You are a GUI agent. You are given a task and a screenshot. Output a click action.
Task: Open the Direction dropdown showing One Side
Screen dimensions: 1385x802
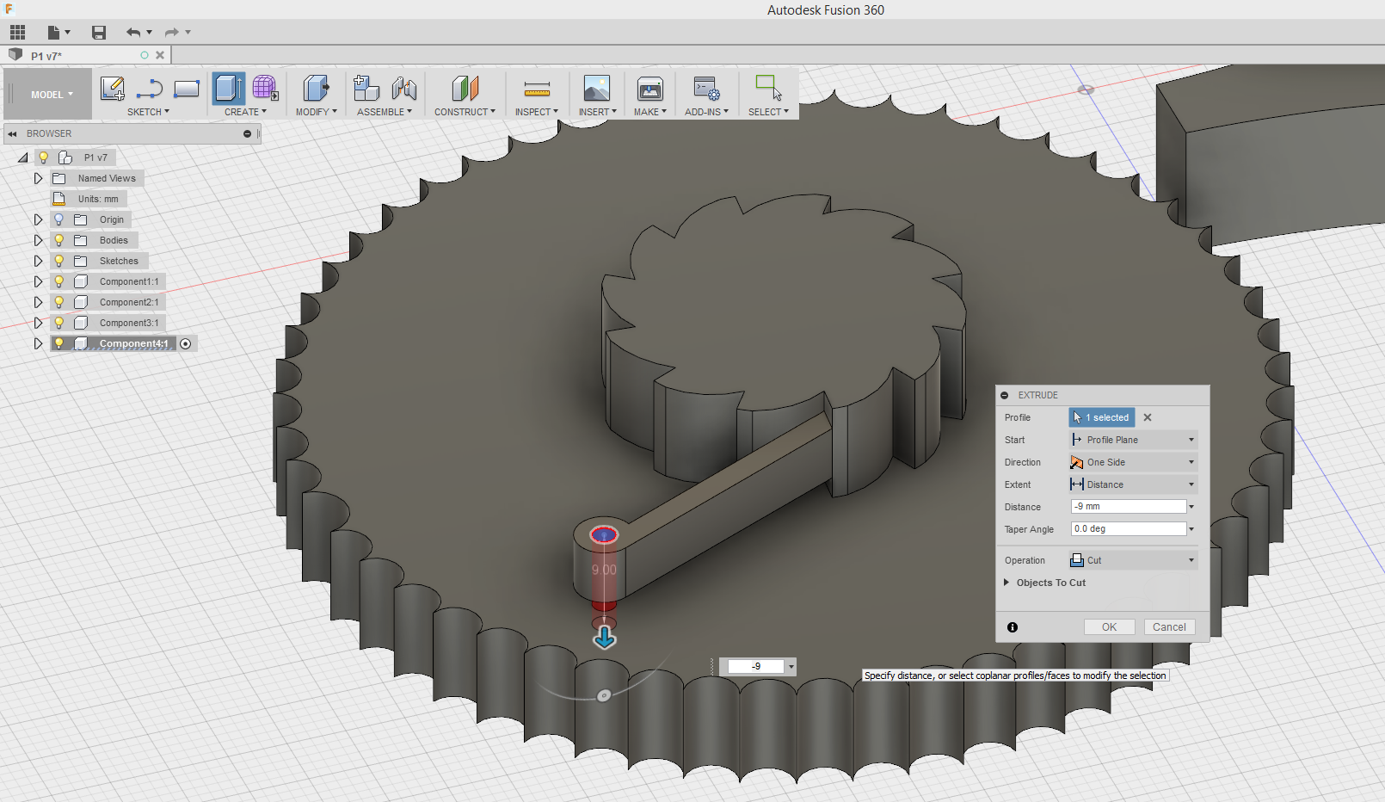coord(1133,462)
